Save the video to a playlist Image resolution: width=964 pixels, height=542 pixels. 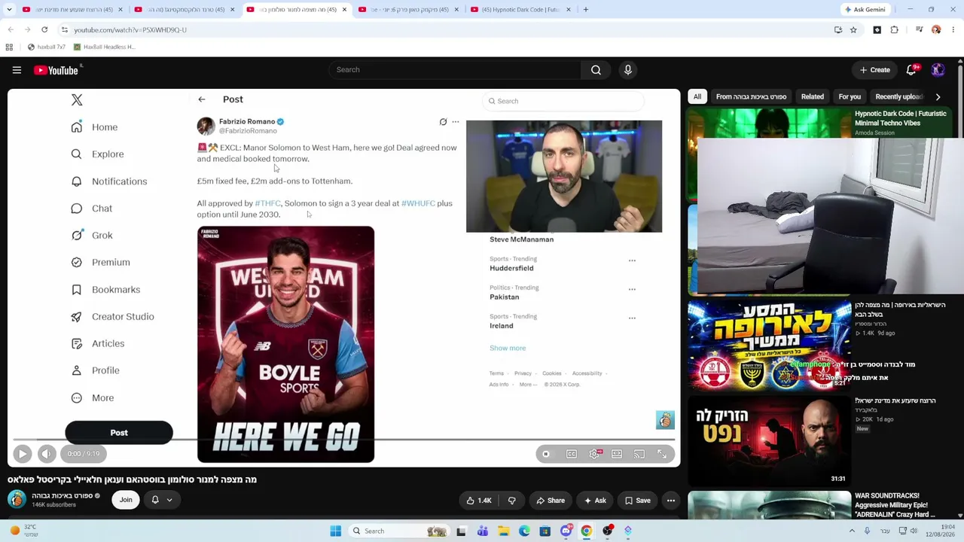click(637, 501)
